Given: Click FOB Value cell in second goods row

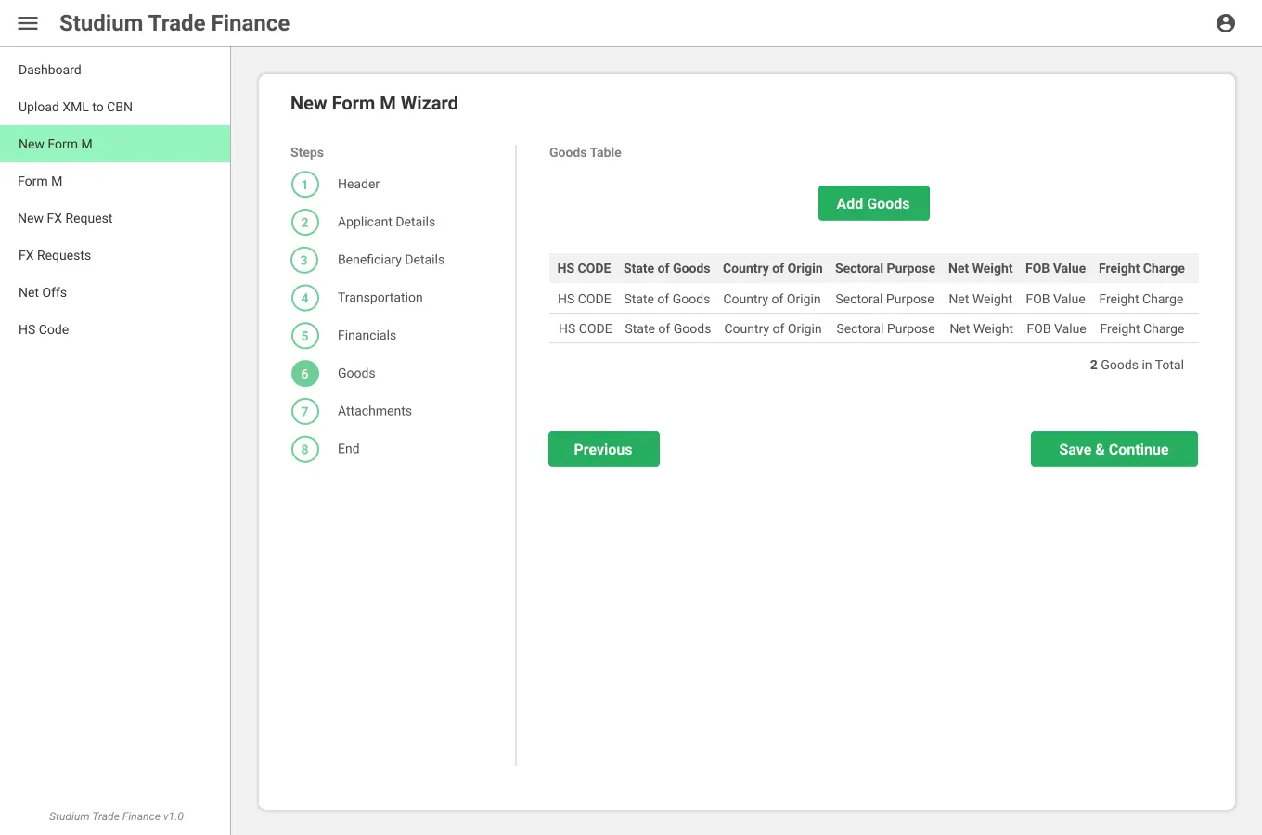Looking at the screenshot, I should point(1056,328).
